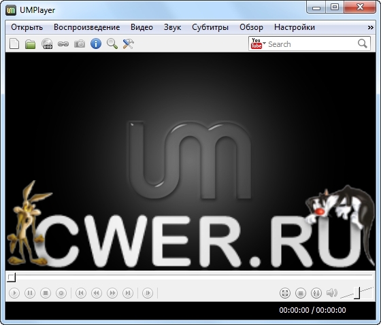Viewport: 381px width, 325px height.
Task: Maximize the UMPlayer window
Action: tap(335, 7)
